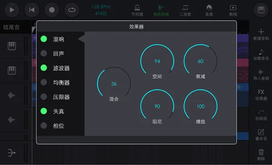Select the master output track icon
This screenshot has height=165, width=272.
point(12,153)
